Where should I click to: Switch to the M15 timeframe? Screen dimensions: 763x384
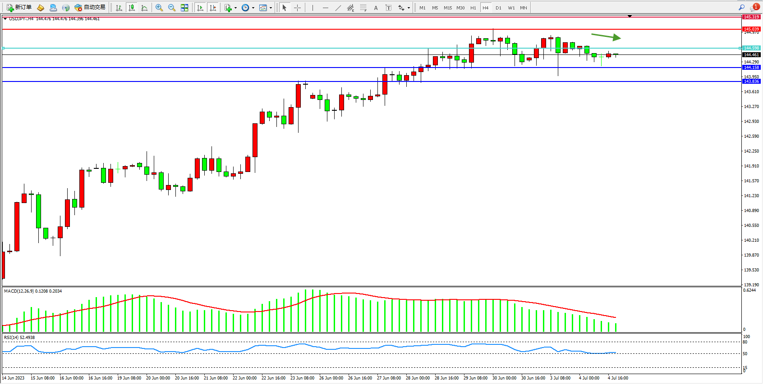tap(447, 8)
